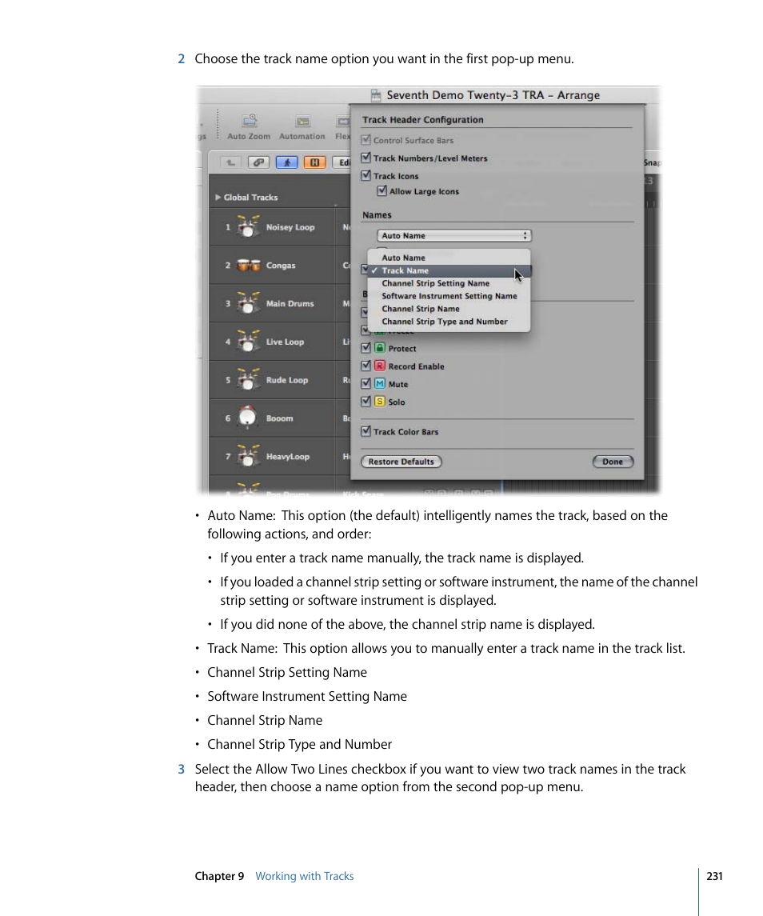Screen dimensions: 763x916
Task: Open the Auto Name pop-up menu
Action: (454, 235)
